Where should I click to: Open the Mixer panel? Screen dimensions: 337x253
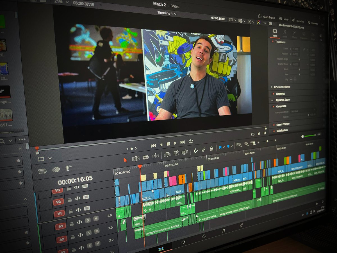pos(284,19)
